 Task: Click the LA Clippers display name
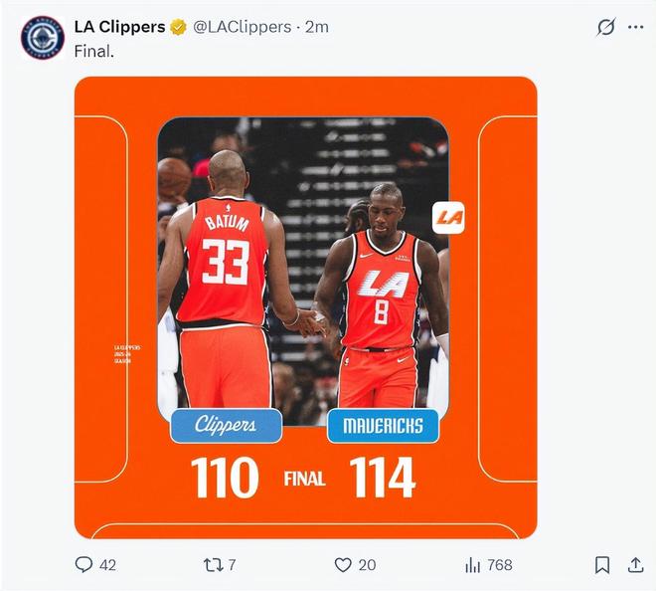point(119,27)
